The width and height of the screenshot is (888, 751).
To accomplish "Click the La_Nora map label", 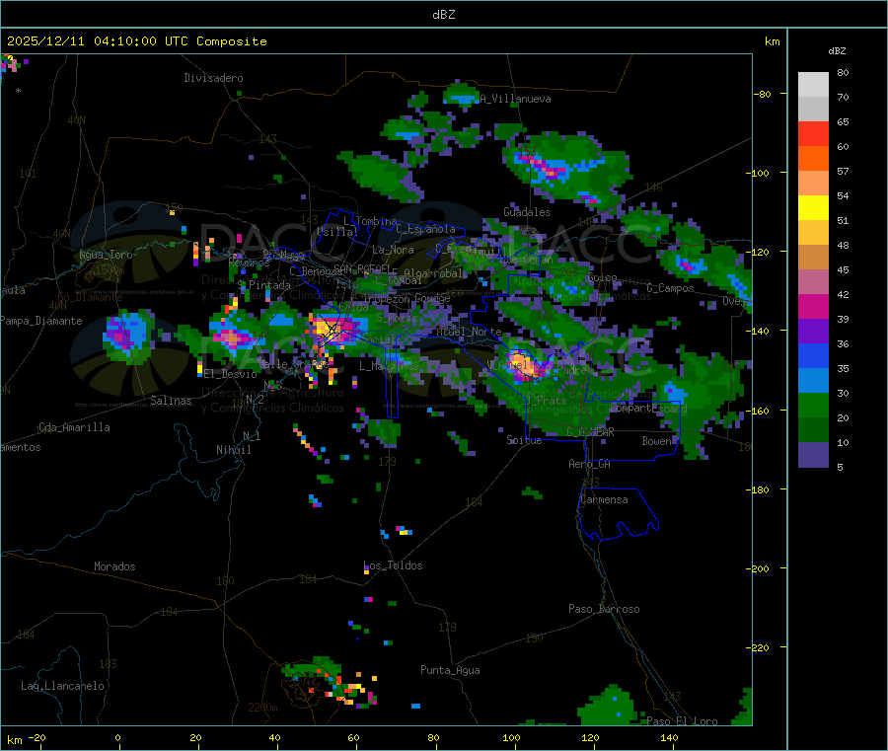I will (x=393, y=250).
